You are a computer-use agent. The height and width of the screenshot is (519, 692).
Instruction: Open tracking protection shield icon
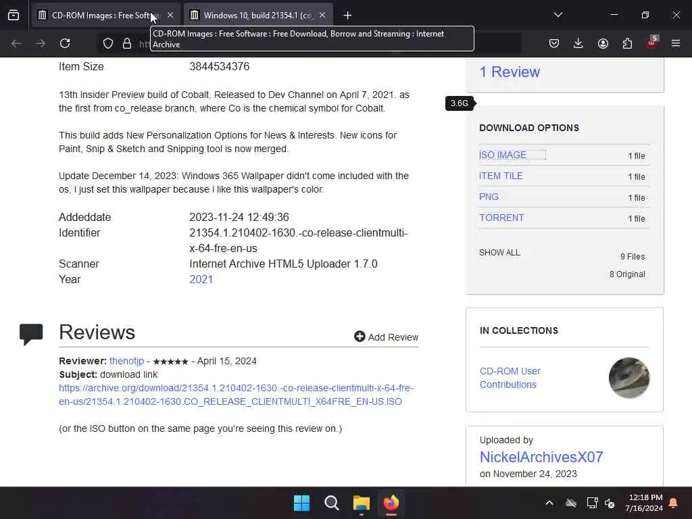tap(108, 43)
